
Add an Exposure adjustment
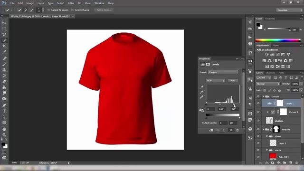point(283,55)
